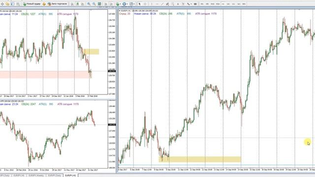Switch chart to candlesticks type
Viewport: 315px width, 177px height.
[x=77, y=4]
